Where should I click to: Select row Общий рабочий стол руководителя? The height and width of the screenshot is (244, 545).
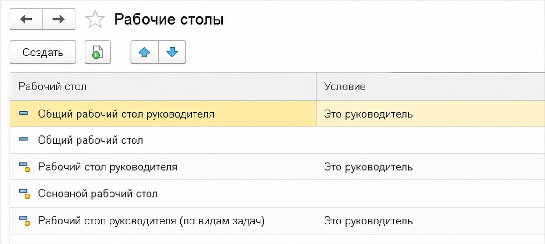coord(277,114)
